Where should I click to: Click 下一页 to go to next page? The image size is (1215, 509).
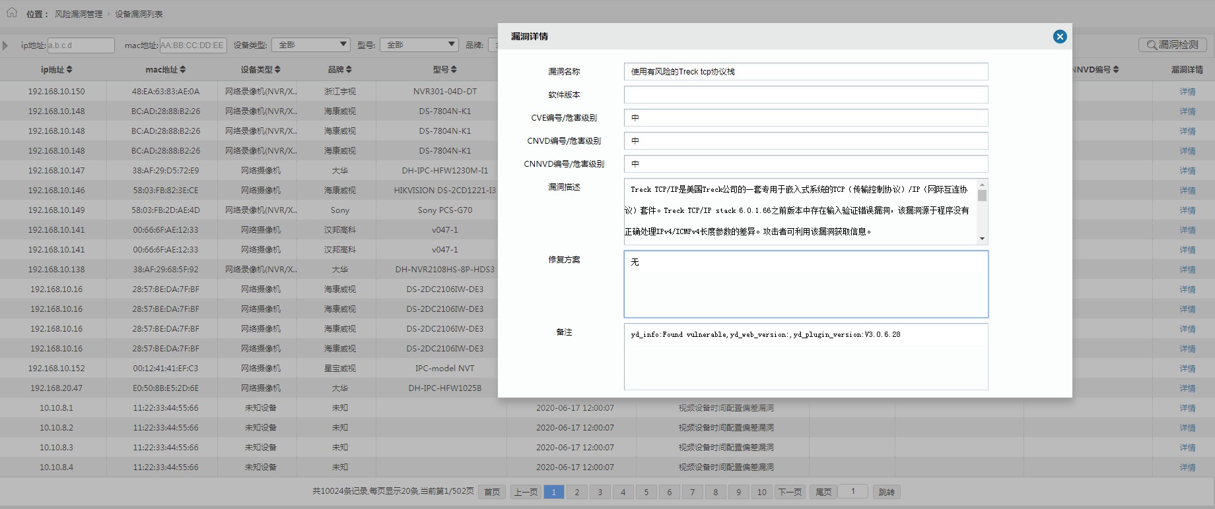click(790, 492)
